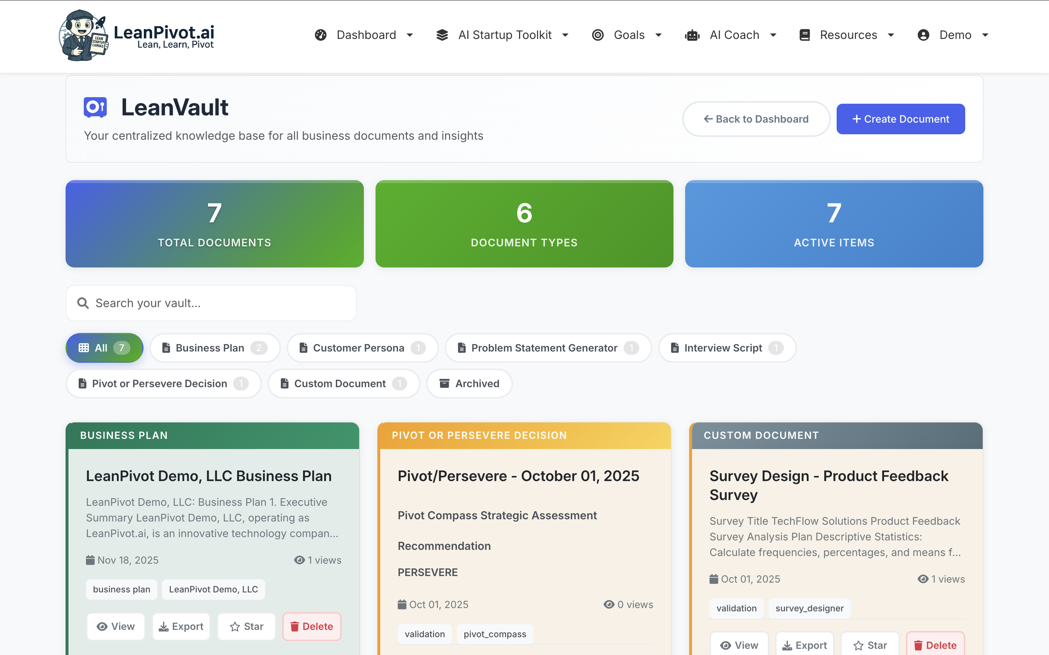
Task: Click the AI Startup Toolkit layers icon
Action: click(442, 35)
